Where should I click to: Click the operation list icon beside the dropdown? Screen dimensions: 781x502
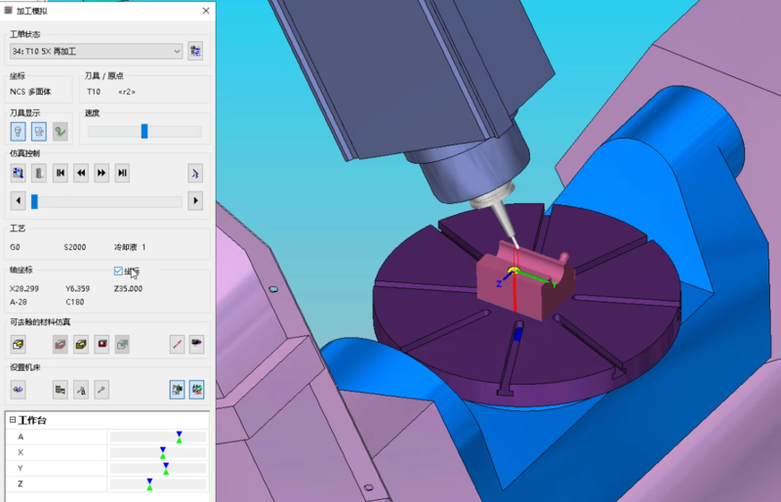coord(195,51)
